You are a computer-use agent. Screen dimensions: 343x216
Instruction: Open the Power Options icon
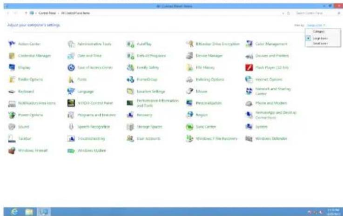[12, 115]
